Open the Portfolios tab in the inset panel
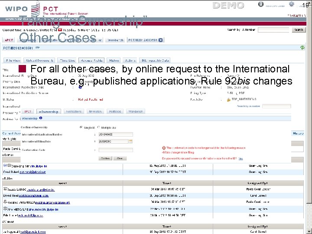The height and width of the screenshot is (234, 312). (x=115, y=112)
